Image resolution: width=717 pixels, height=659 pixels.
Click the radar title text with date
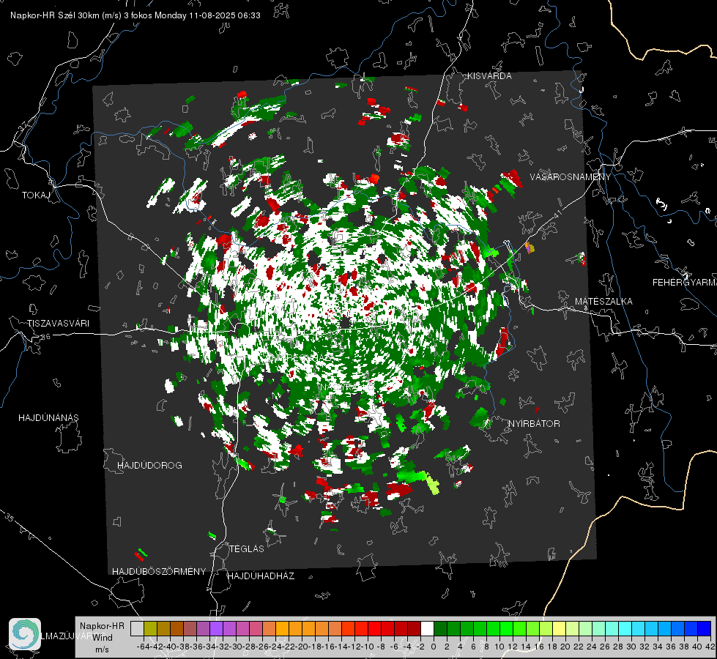pos(135,15)
